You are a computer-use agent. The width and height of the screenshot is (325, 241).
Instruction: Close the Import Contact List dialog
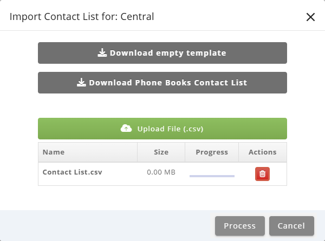coord(310,17)
